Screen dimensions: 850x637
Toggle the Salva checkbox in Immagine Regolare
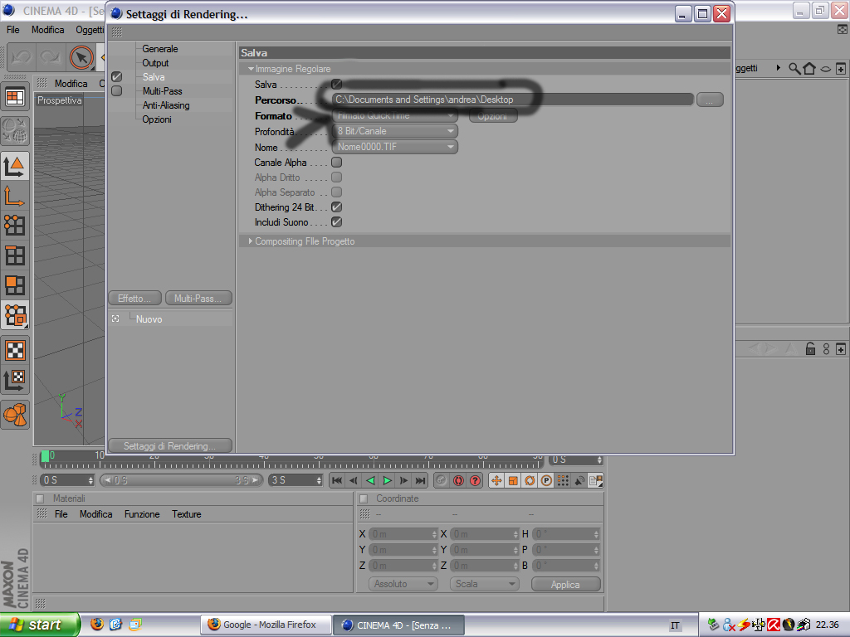coord(337,84)
